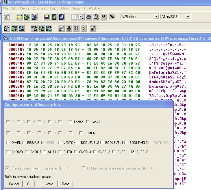
Task: Click the Reload Files icon
Action: (x=74, y=17)
